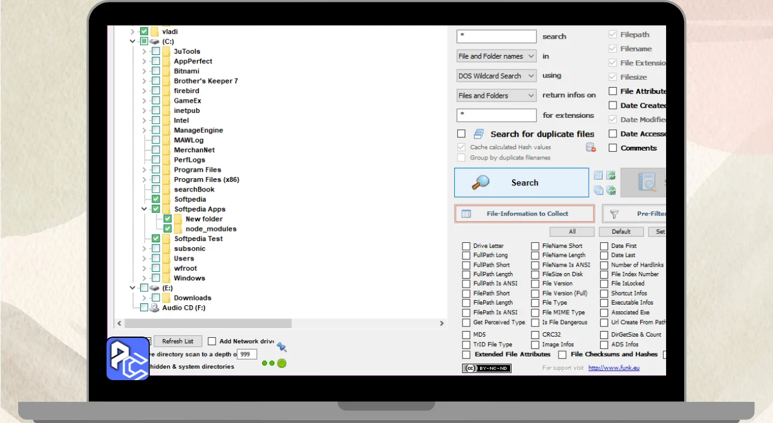Check the Extended File Attributes box
The image size is (773, 423).
click(x=466, y=354)
